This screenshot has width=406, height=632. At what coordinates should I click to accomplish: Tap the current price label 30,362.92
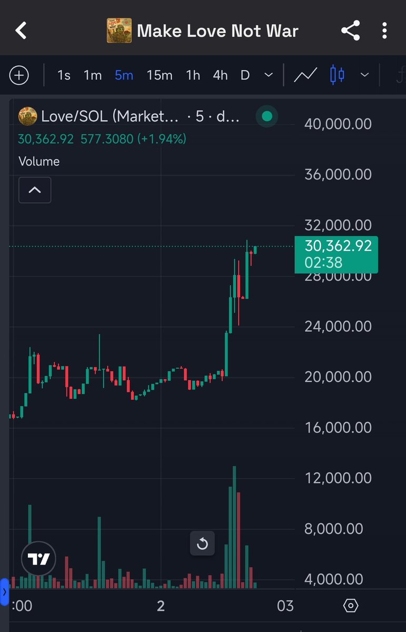(x=336, y=254)
